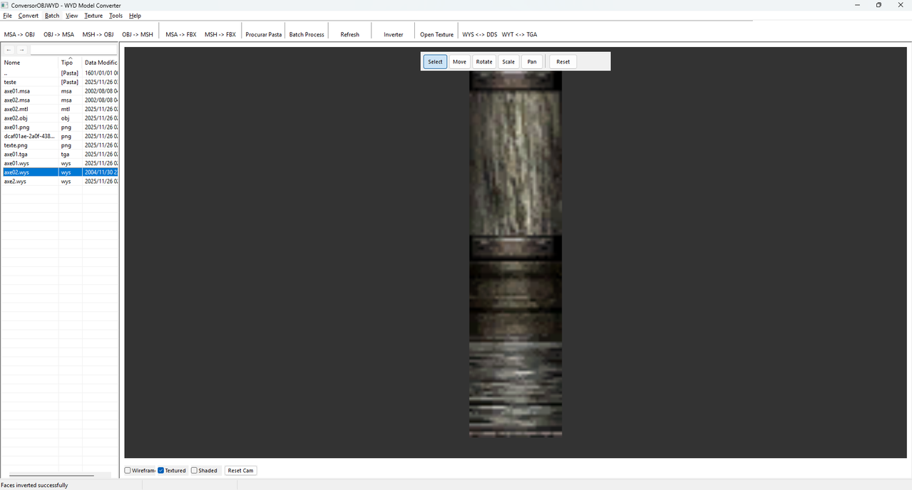The width and height of the screenshot is (912, 490).
Task: Click the status text 'Faces inverted successfully'
Action: pos(34,485)
